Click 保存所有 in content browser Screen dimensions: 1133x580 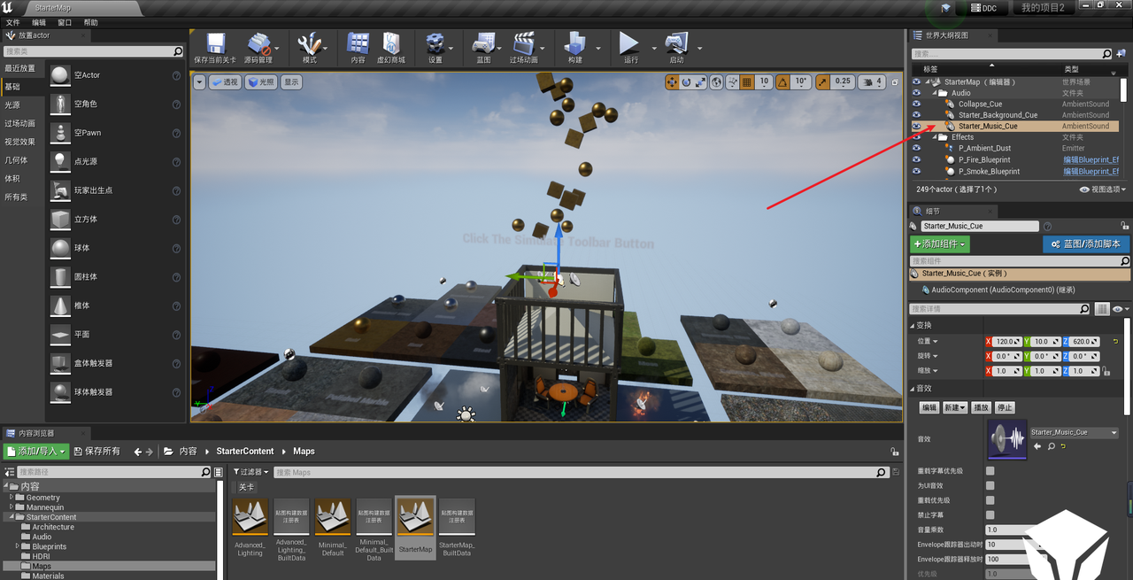click(x=96, y=452)
